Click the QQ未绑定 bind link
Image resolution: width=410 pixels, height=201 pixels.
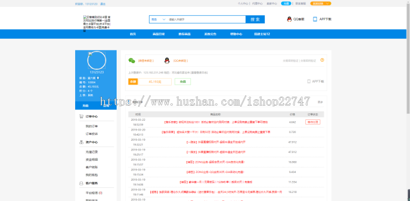point(180,61)
